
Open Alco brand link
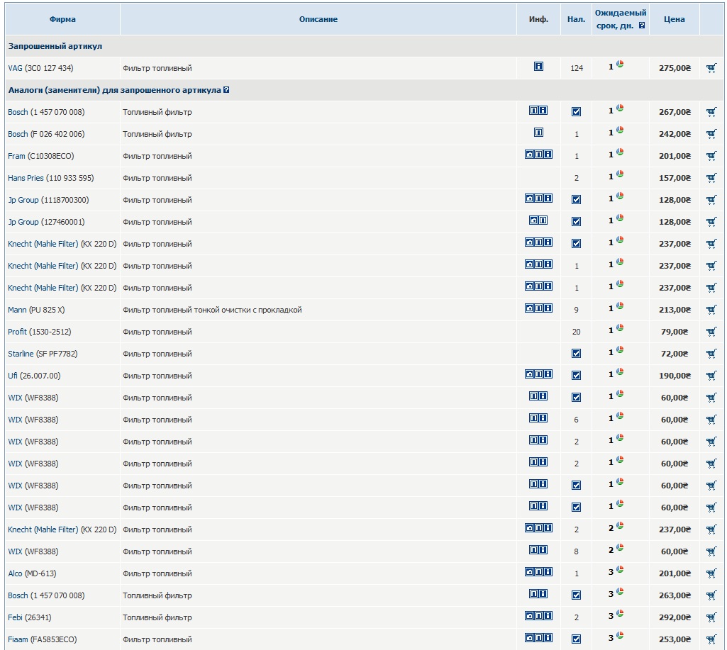click(15, 573)
